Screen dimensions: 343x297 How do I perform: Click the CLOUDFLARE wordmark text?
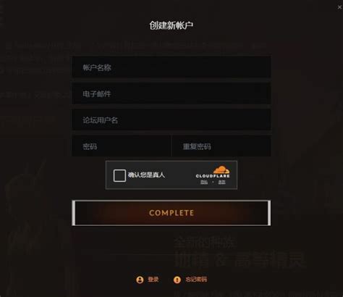pyautogui.click(x=213, y=176)
